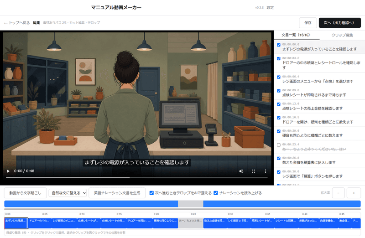Click text 'レジ画面のメニューから「点検」を選びます'
This screenshot has height=238, width=365.
(x=318, y=81)
